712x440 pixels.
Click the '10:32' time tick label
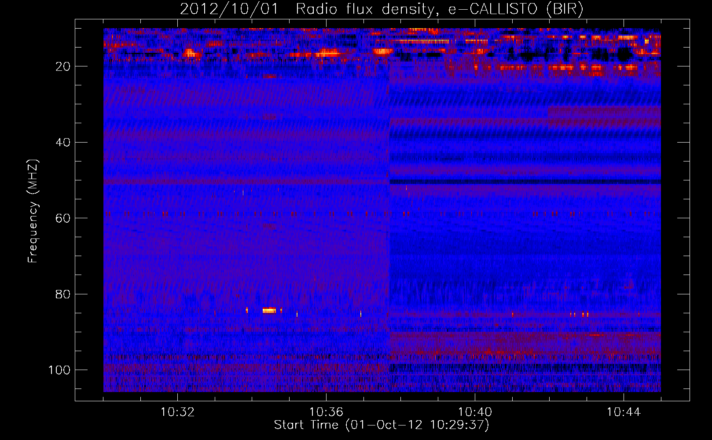(177, 412)
